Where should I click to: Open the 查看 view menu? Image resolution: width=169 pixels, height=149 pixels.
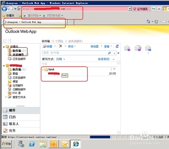click(x=108, y=46)
